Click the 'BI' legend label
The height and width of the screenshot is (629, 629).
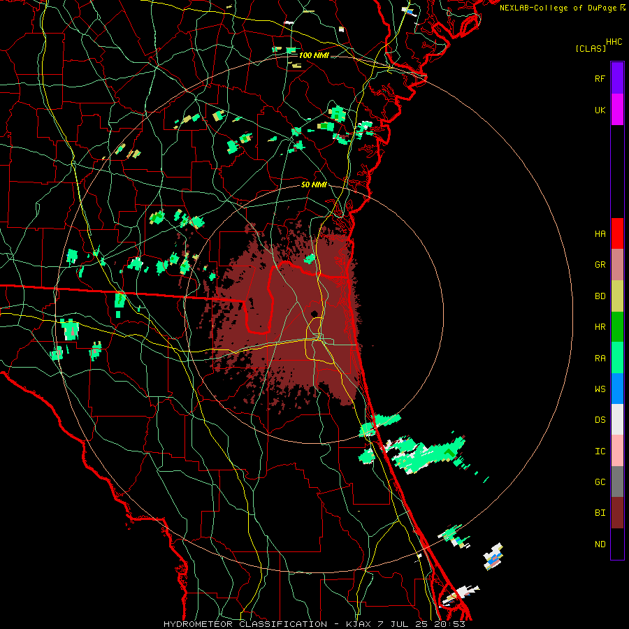point(600,513)
